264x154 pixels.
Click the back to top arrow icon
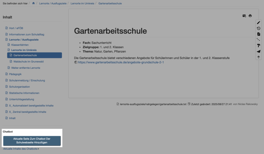pos(259,57)
